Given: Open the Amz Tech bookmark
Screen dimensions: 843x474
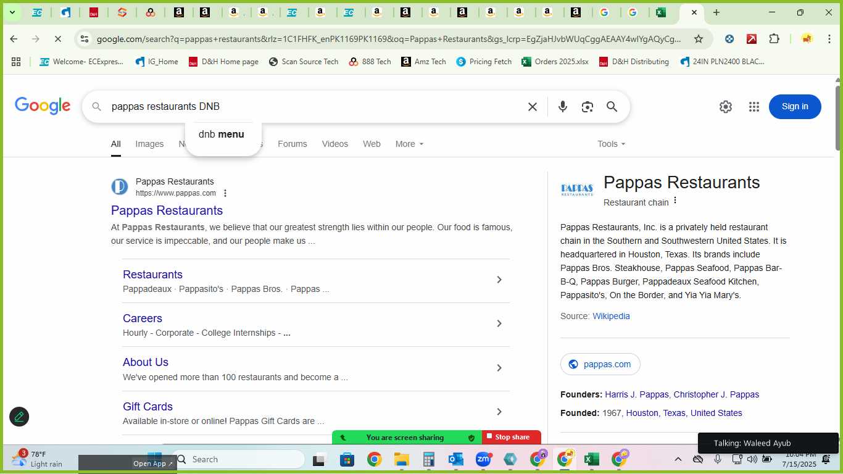Looking at the screenshot, I should point(423,62).
